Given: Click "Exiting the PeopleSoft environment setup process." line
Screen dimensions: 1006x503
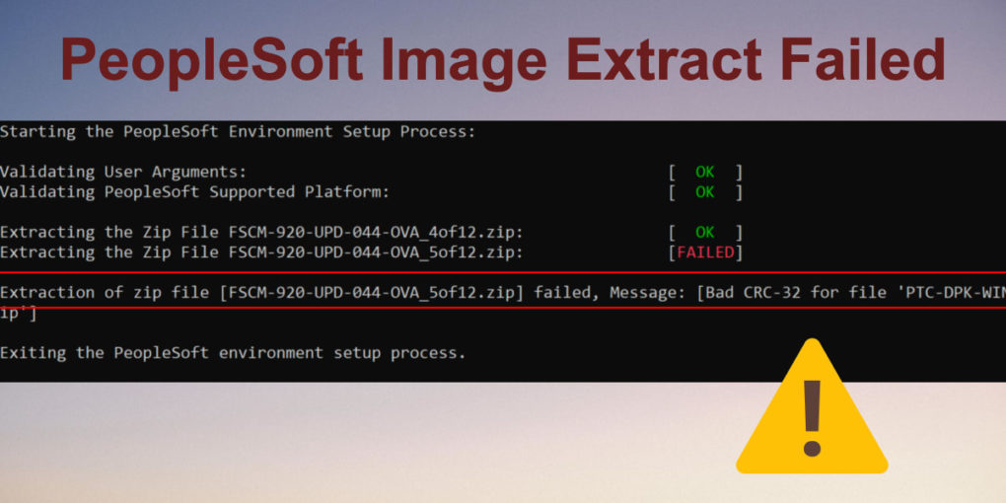Looking at the screenshot, I should (233, 353).
